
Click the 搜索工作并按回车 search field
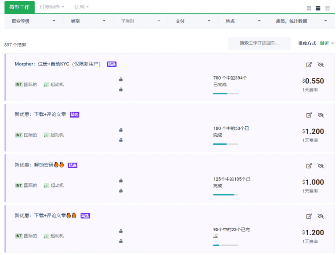click(258, 43)
